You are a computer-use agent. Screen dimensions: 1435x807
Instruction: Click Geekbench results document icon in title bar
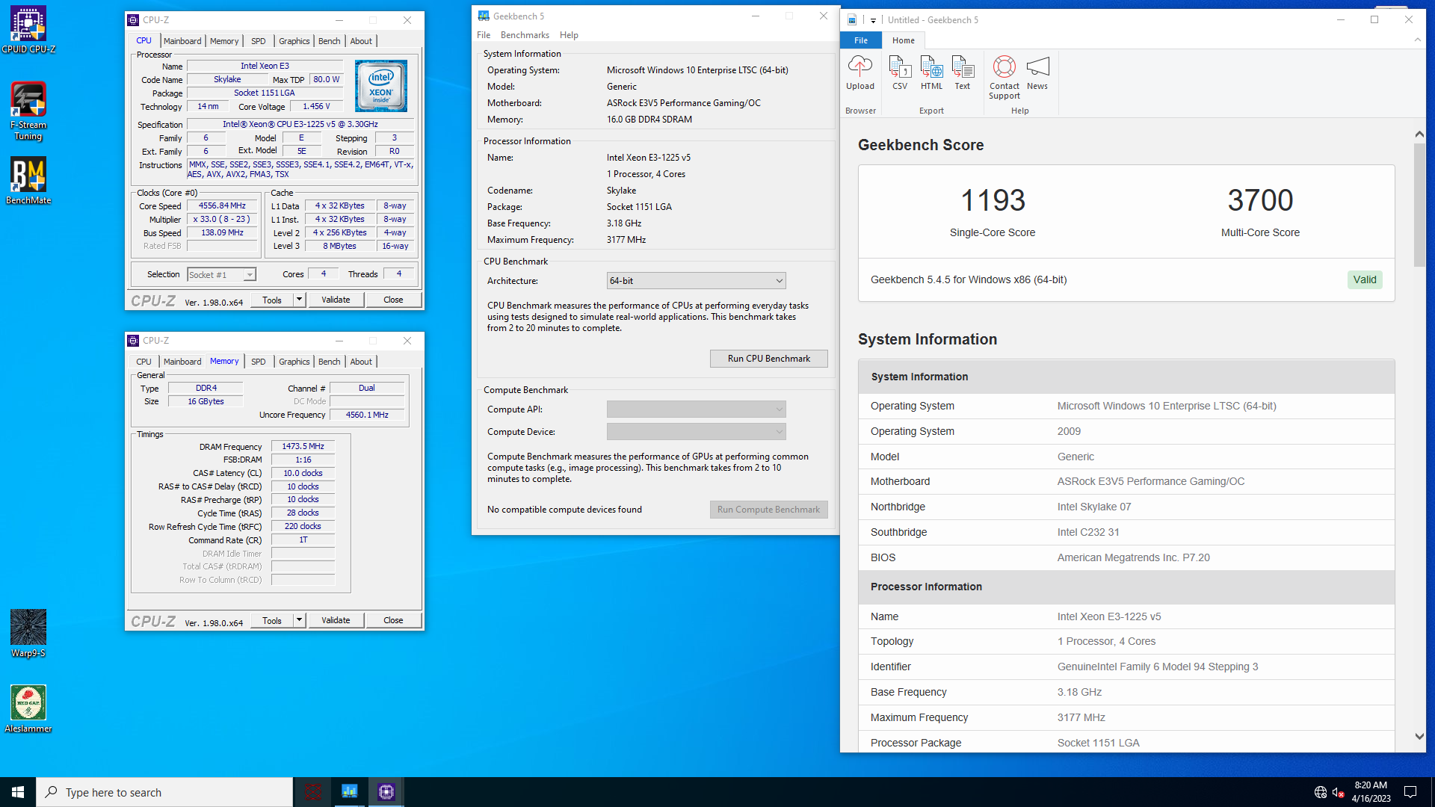pyautogui.click(x=852, y=20)
